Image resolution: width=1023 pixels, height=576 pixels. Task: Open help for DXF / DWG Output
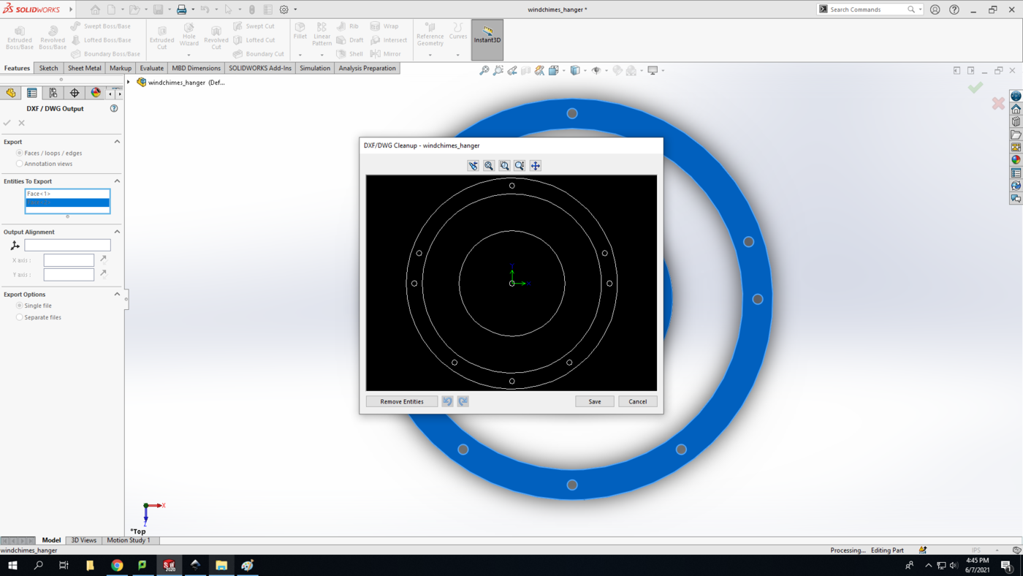(114, 108)
